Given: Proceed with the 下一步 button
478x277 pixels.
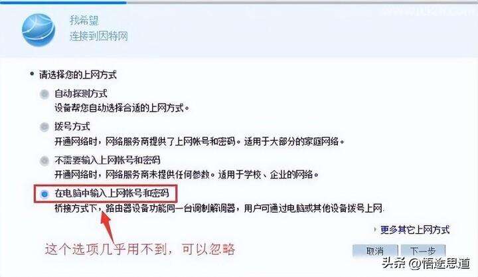Looking at the screenshot, I should tap(423, 251).
